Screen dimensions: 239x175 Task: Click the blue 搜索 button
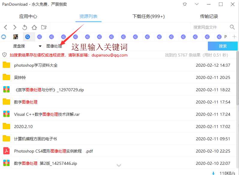click(x=223, y=46)
